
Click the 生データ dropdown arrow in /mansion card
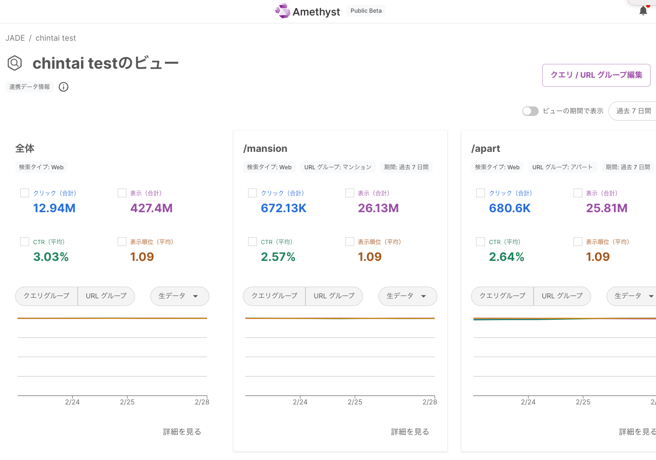(424, 296)
